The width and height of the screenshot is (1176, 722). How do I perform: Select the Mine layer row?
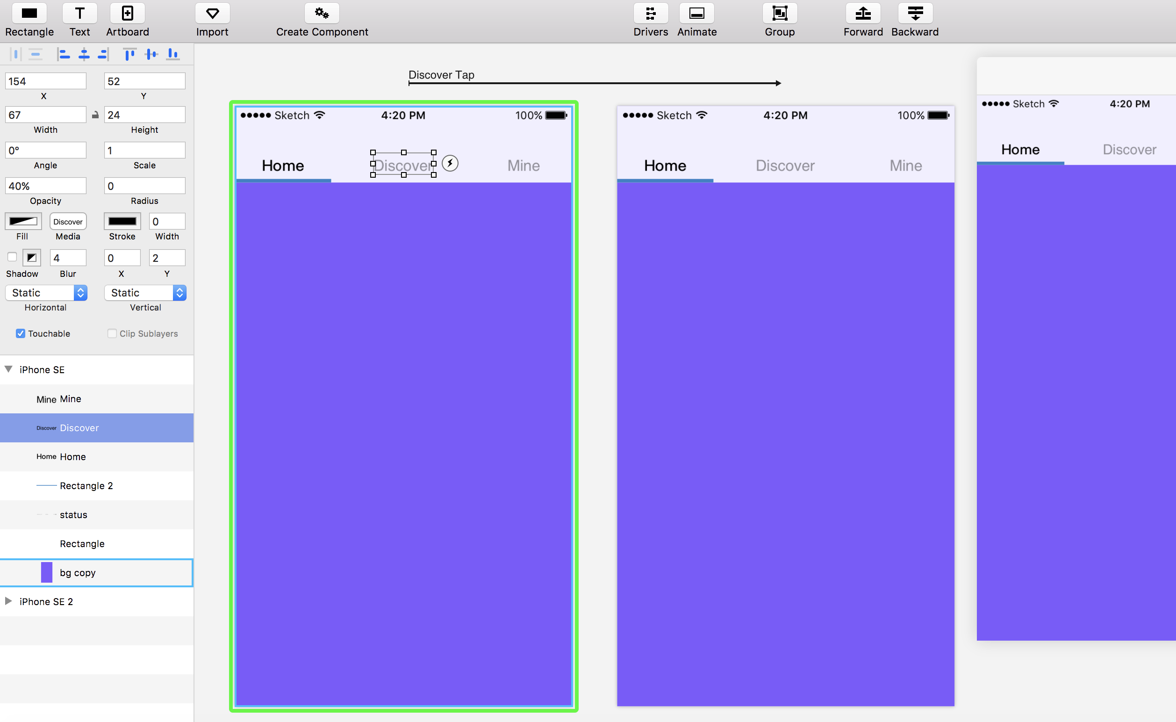point(96,399)
